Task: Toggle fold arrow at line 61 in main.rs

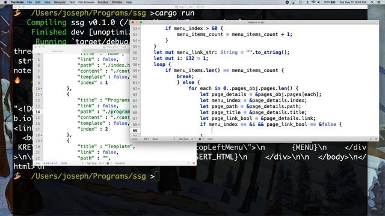Action: tap(139, 83)
